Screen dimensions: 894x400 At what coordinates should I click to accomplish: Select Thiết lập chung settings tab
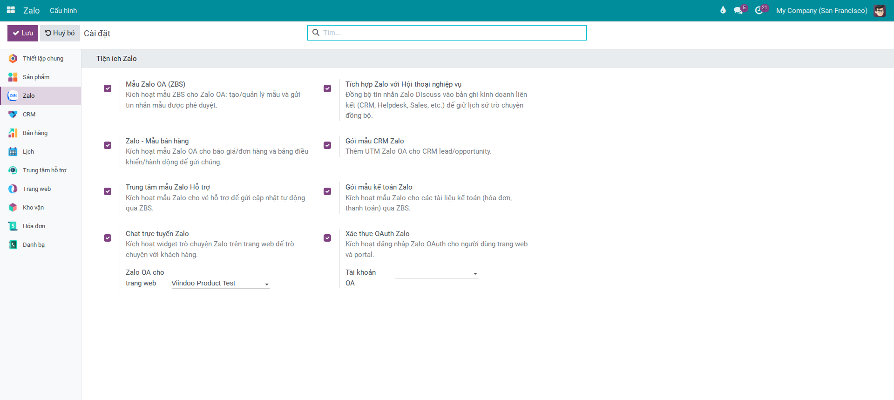coord(41,59)
